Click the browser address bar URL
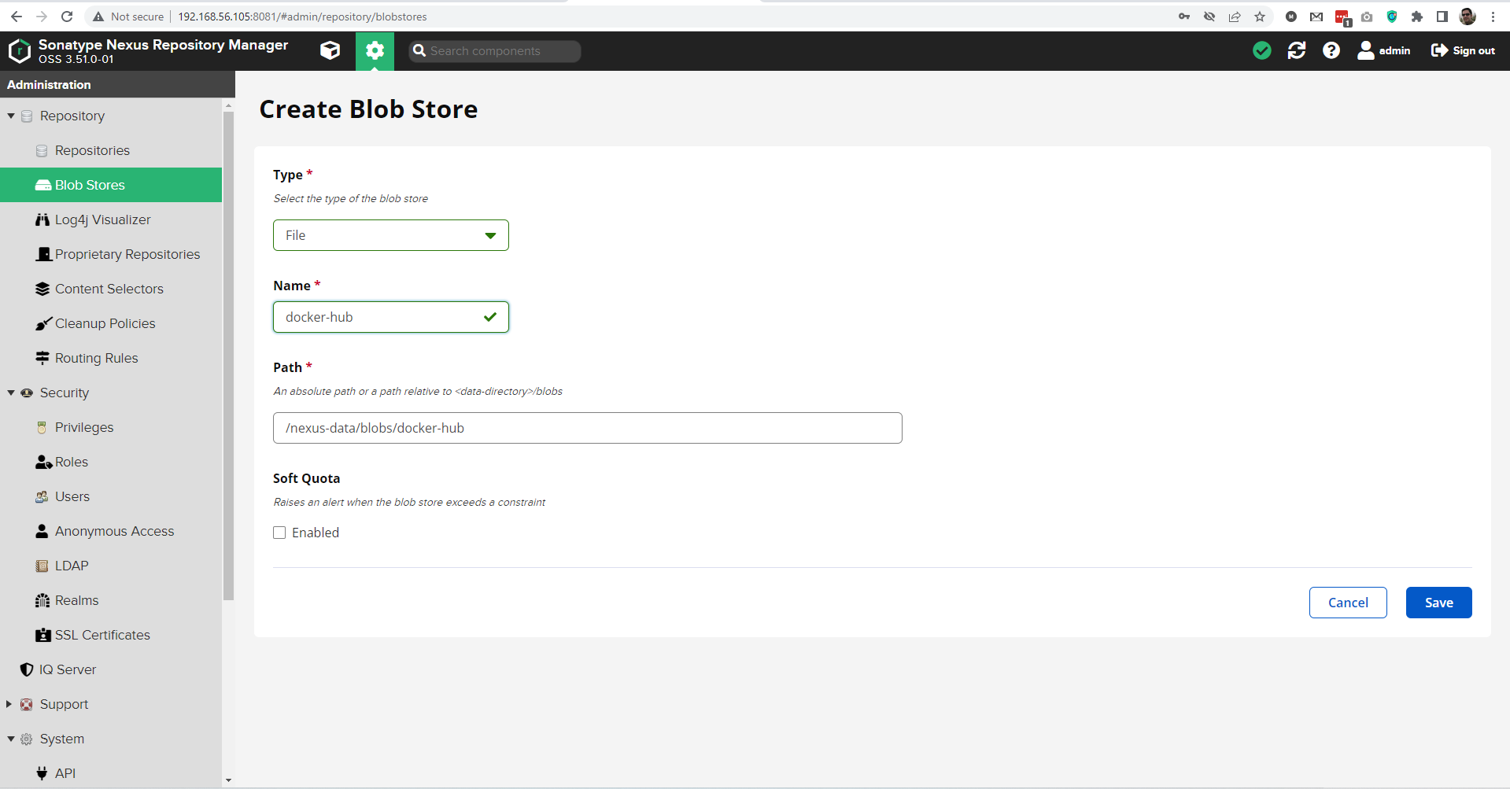This screenshot has width=1510, height=789. 303,17
